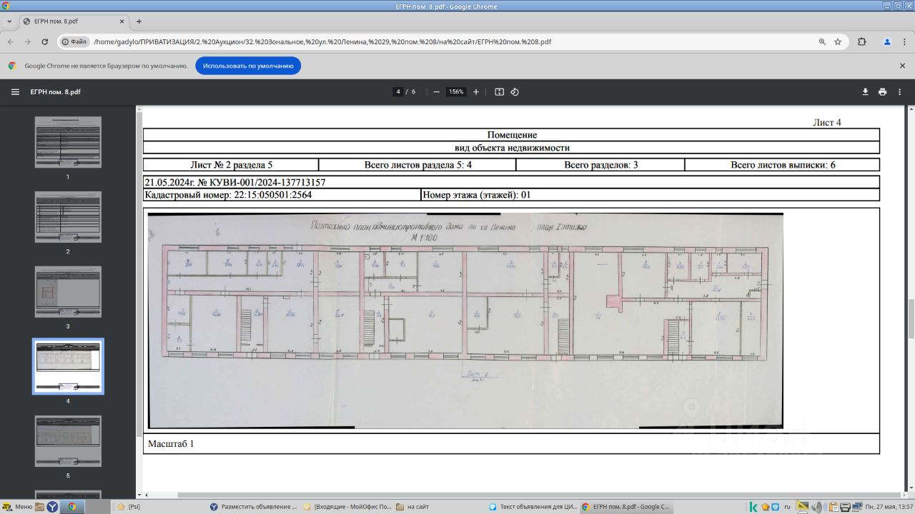The image size is (915, 514).
Task: Click the fit to page icon
Action: [499, 92]
